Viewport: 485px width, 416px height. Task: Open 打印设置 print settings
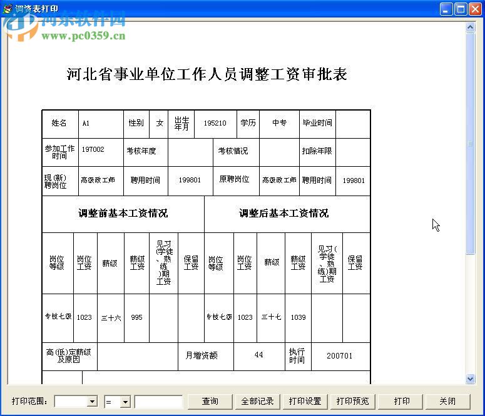305,401
